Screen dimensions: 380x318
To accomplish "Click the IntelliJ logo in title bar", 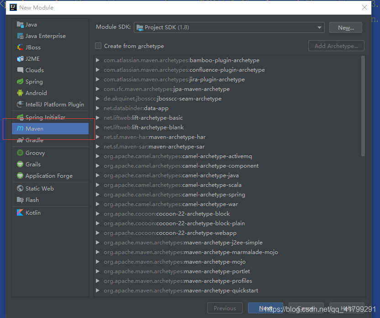I will pyautogui.click(x=13, y=7).
